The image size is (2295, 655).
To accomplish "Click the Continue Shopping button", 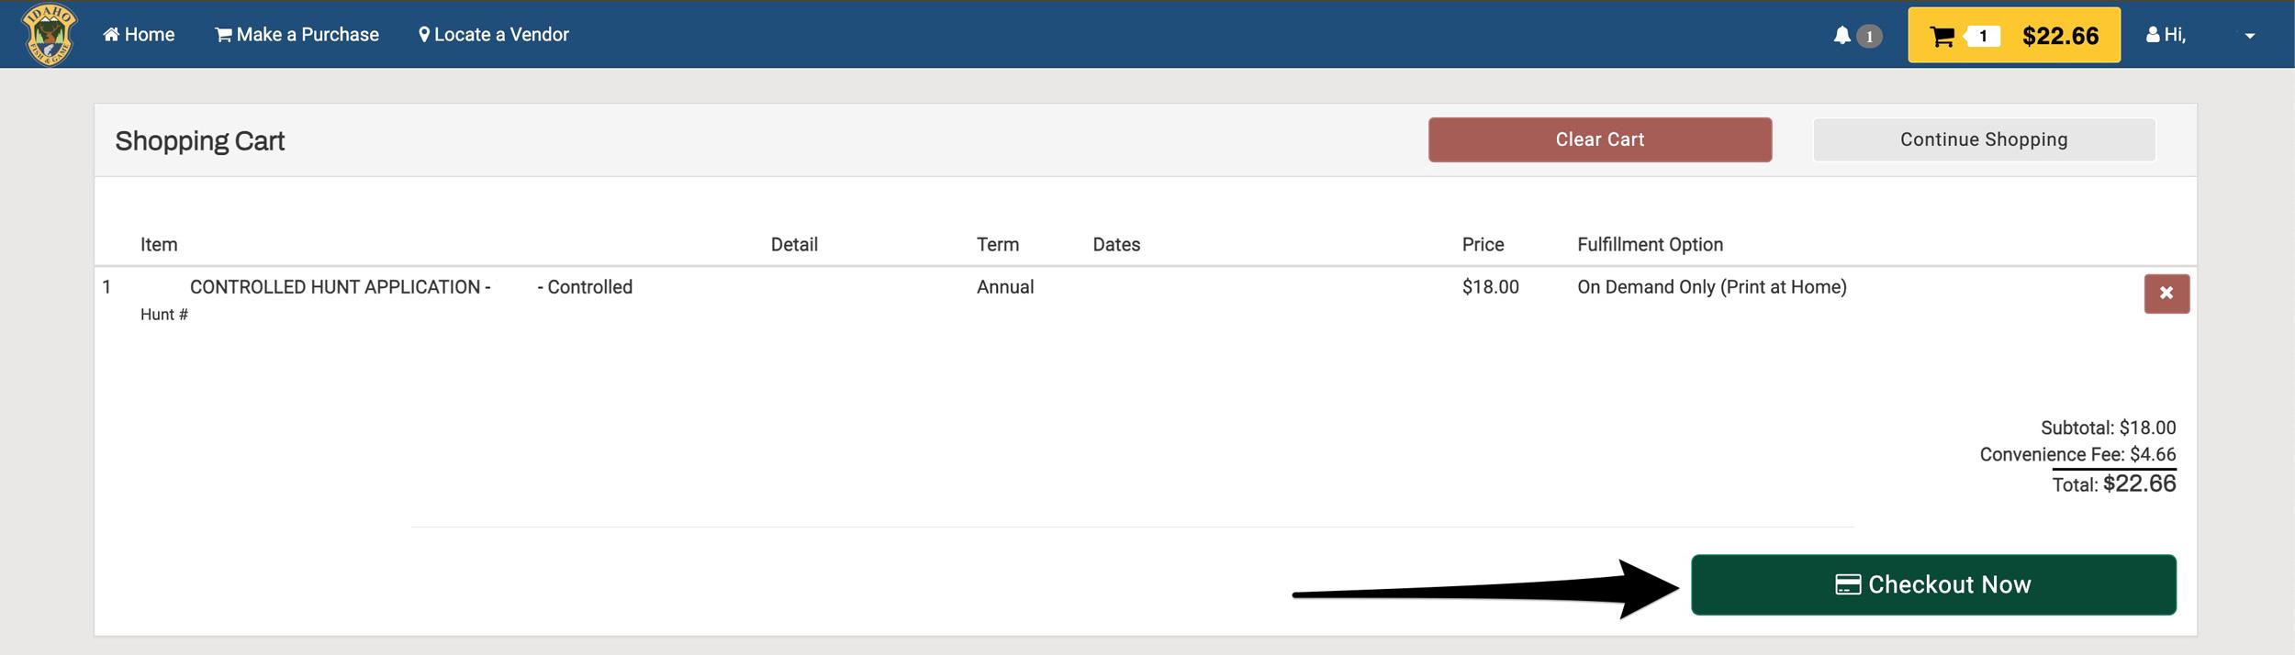I will (1983, 139).
